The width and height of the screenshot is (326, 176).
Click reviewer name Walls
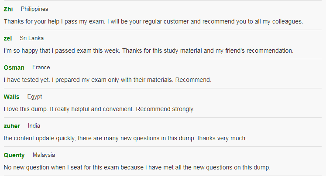[11, 97]
